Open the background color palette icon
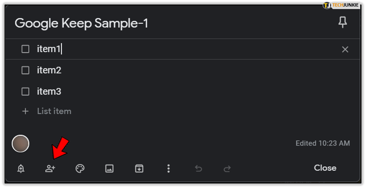 (80, 168)
